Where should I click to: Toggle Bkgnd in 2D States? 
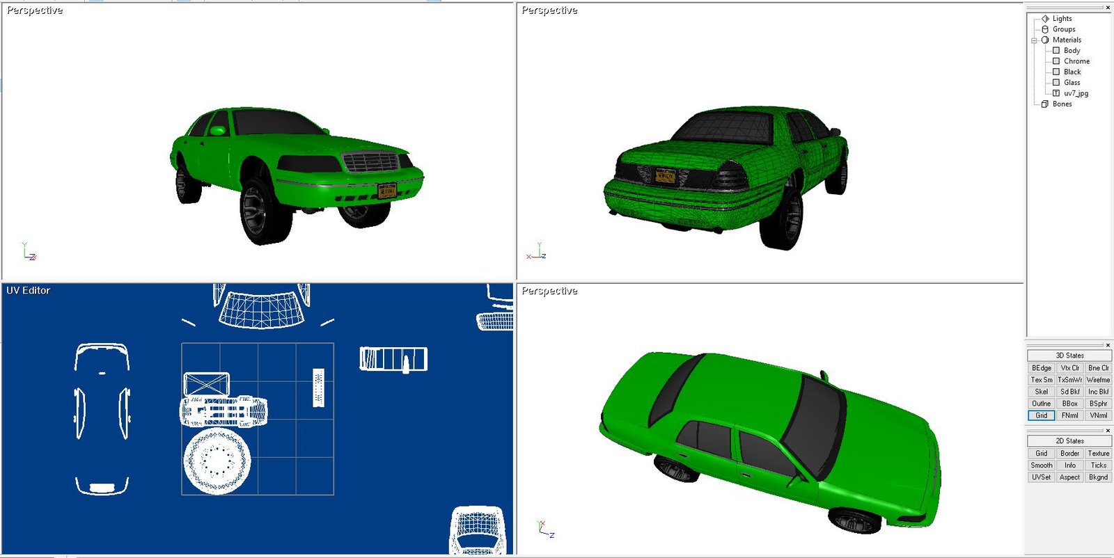click(x=1098, y=477)
